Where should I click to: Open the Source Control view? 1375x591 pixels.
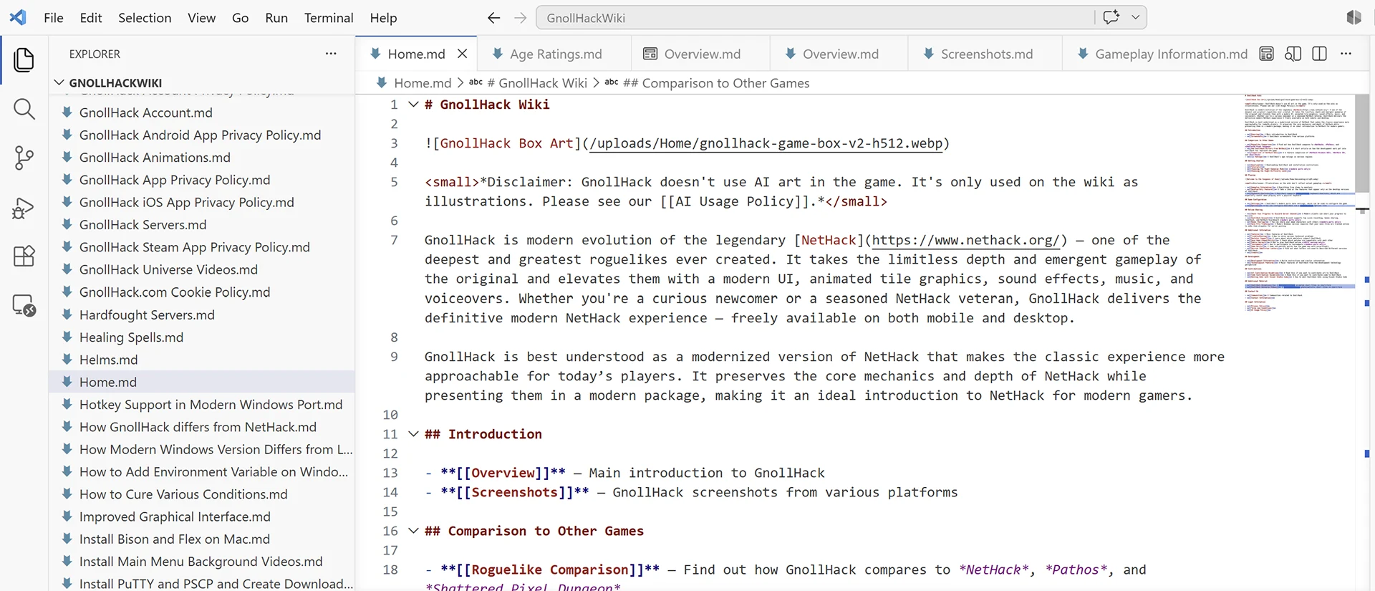(24, 158)
